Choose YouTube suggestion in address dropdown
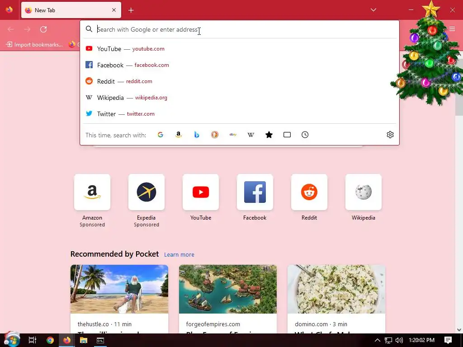463x347 pixels. coord(240,49)
